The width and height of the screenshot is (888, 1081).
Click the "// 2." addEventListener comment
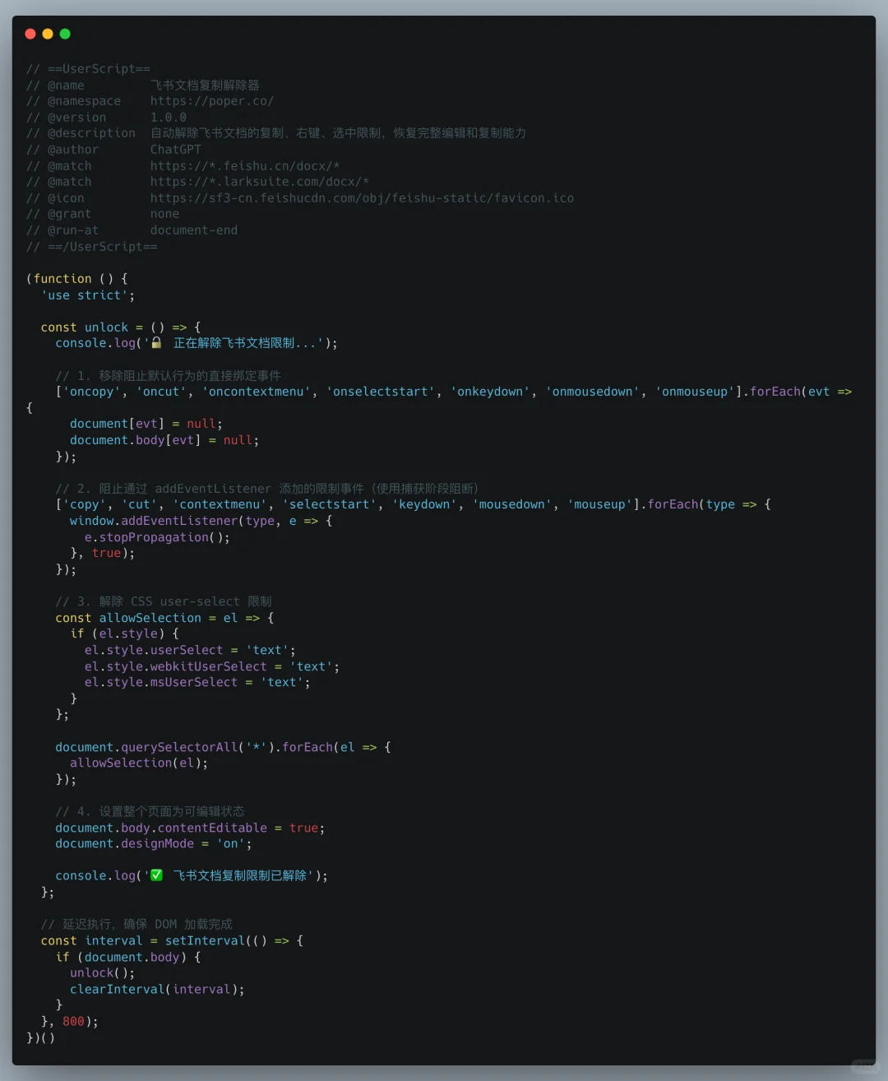(x=267, y=489)
